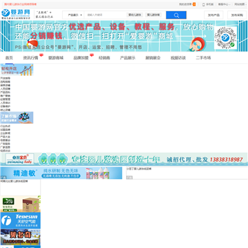Click the 推广营销 sidebar link
Viewport: 248px width, 248px height.
6,96
